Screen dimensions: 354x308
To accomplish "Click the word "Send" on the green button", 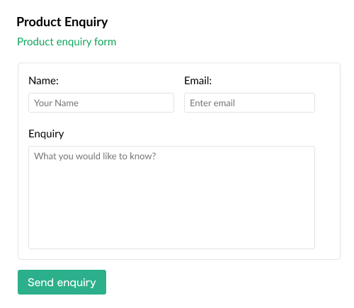I will pos(40,283).
